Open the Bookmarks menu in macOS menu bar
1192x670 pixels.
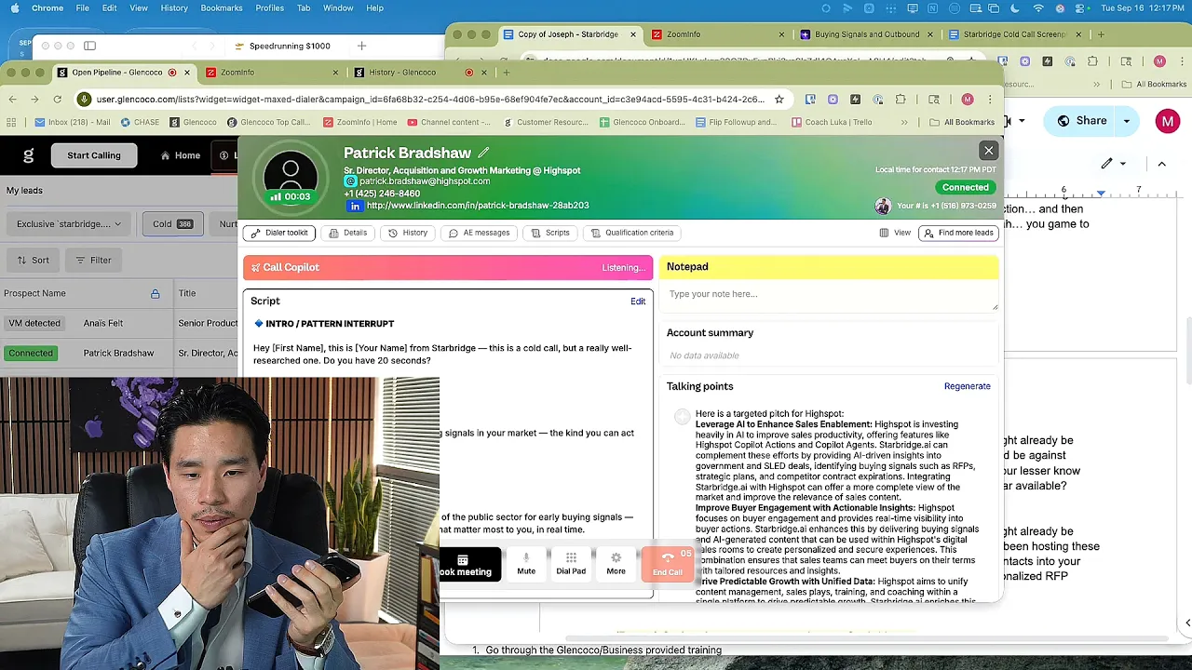[222, 8]
